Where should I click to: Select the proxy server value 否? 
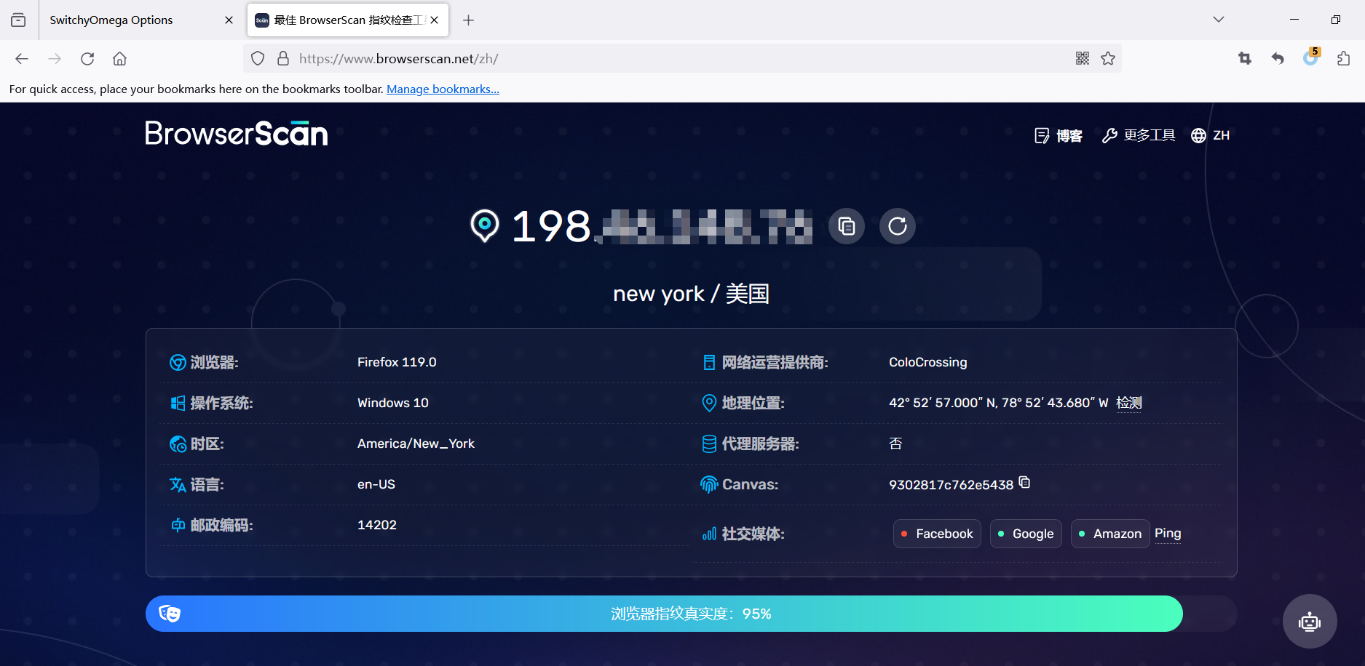[895, 444]
